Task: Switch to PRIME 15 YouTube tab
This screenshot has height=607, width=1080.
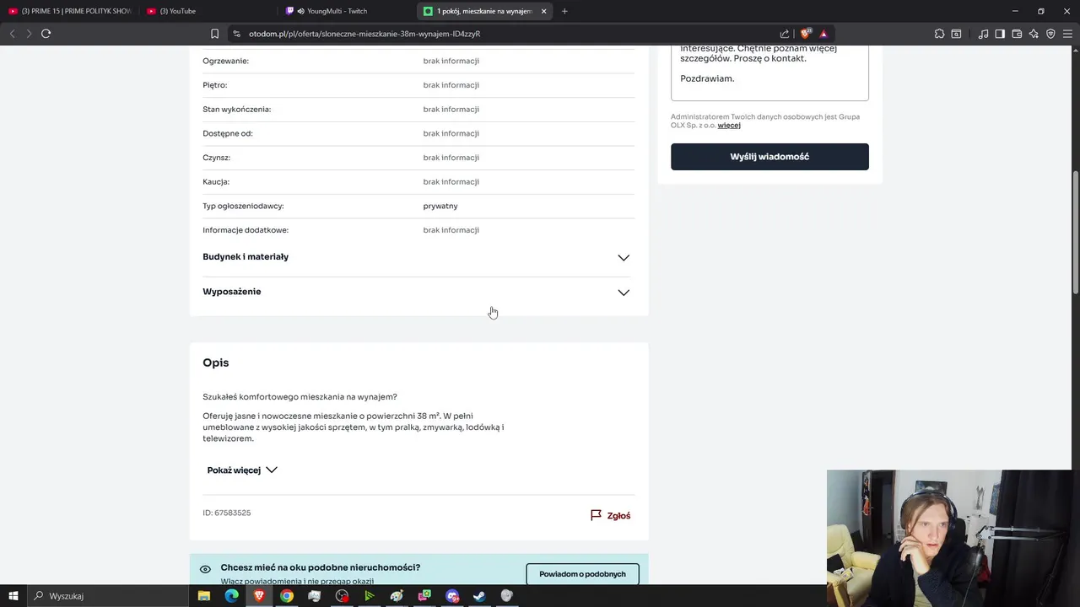Action: [x=70, y=11]
